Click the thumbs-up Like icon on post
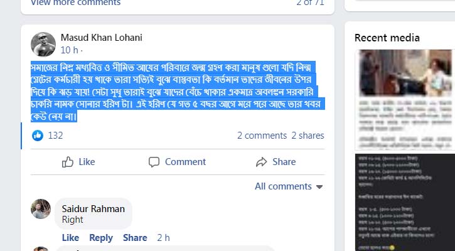455x251 pixels. click(68, 162)
